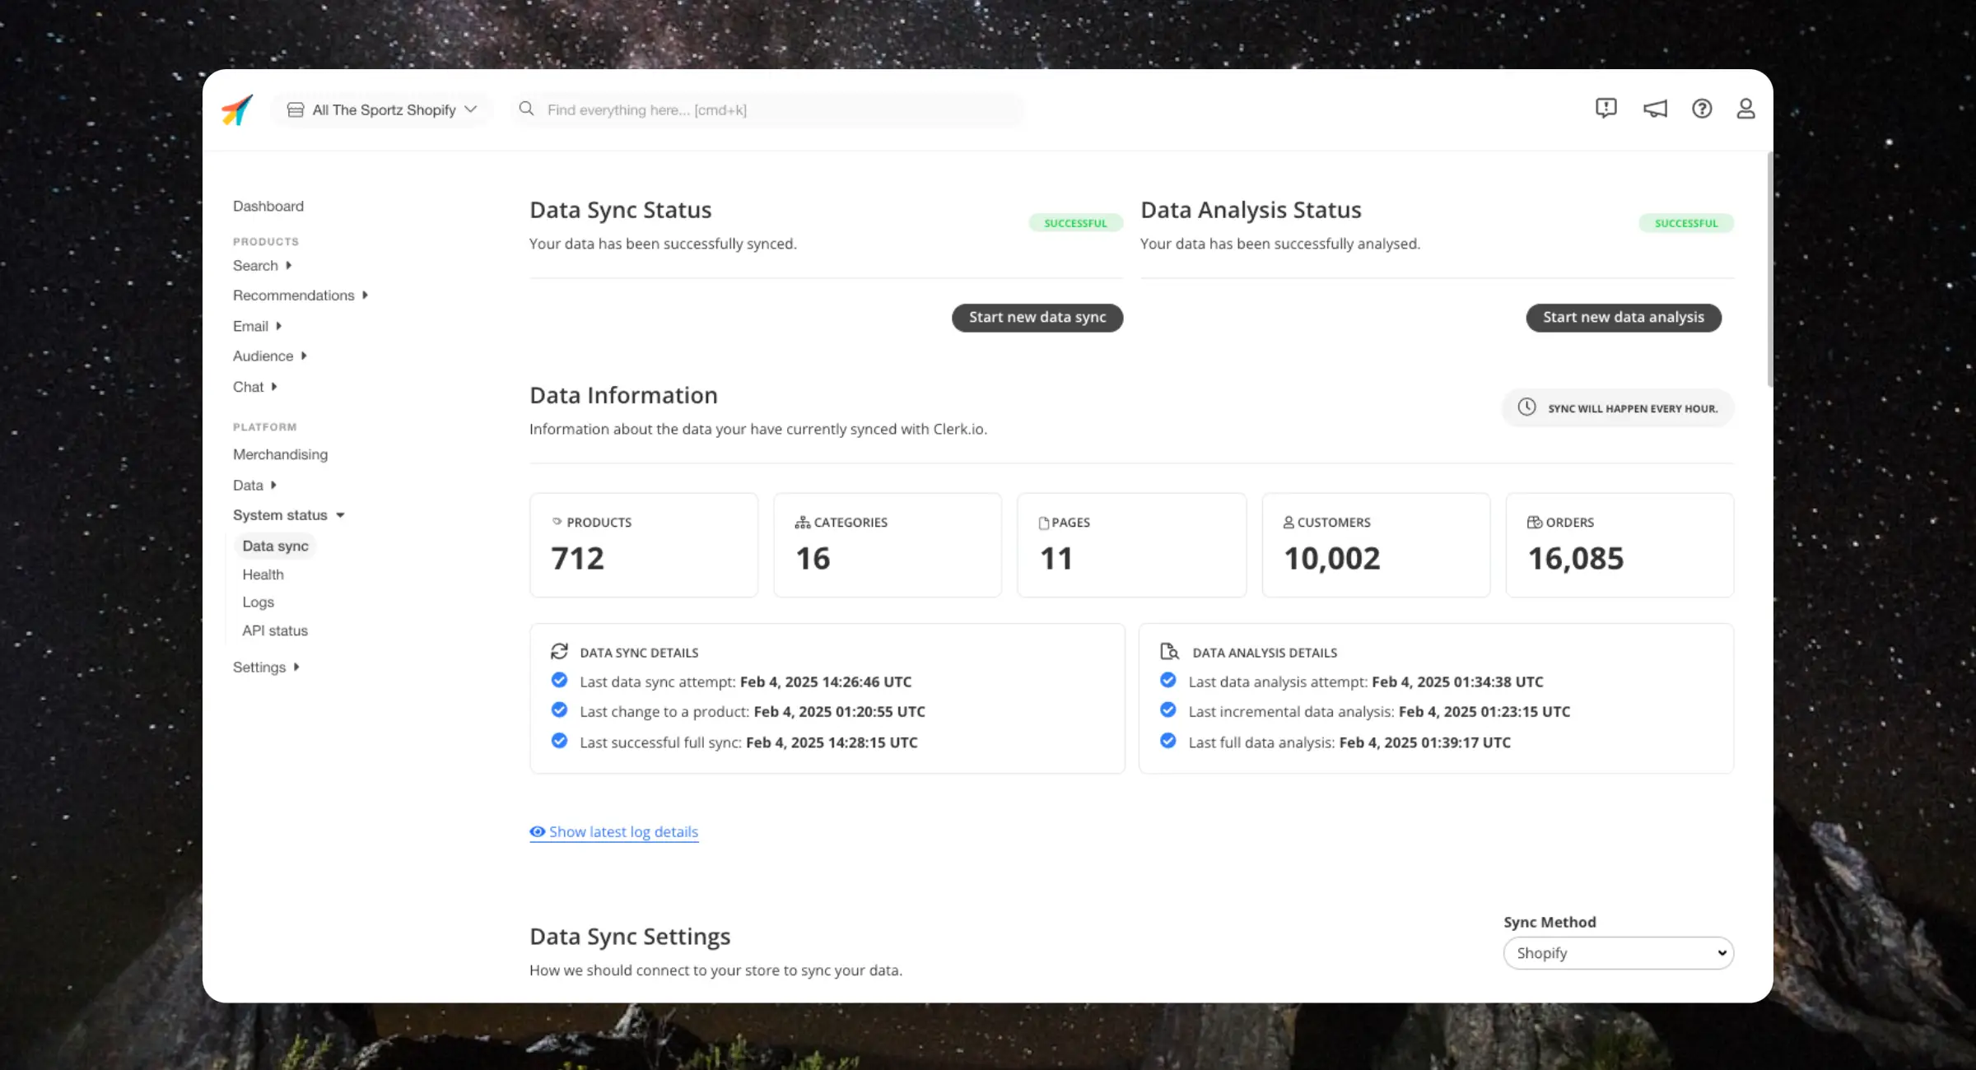1976x1070 pixels.
Task: Start a new data analysis
Action: tap(1624, 317)
